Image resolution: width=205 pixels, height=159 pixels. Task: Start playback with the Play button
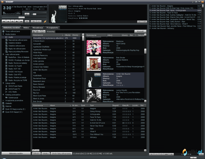[8, 21]
